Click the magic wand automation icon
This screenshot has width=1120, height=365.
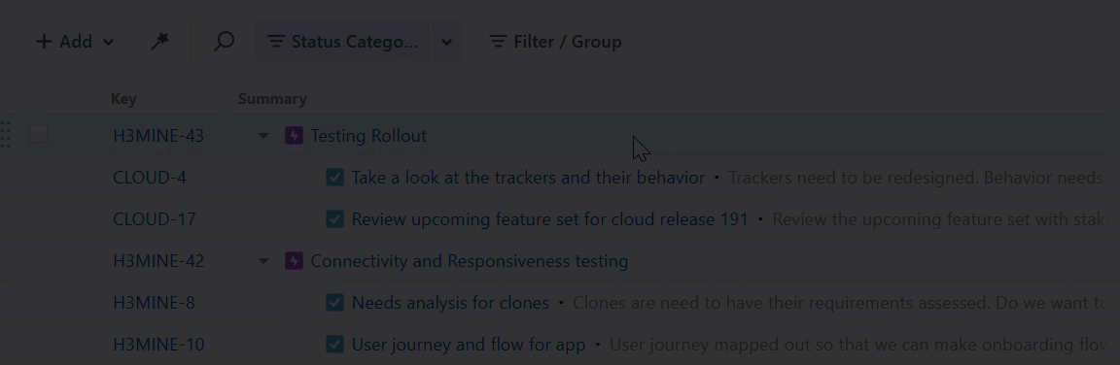pyautogui.click(x=160, y=42)
